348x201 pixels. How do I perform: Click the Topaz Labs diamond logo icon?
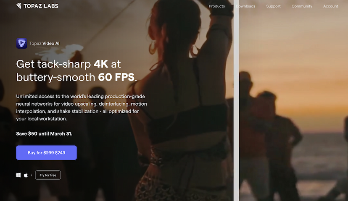(19, 6)
